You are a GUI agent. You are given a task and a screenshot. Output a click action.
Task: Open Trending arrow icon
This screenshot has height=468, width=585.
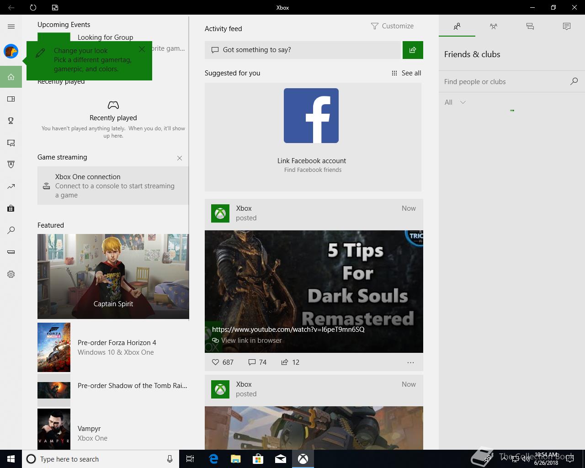click(11, 186)
